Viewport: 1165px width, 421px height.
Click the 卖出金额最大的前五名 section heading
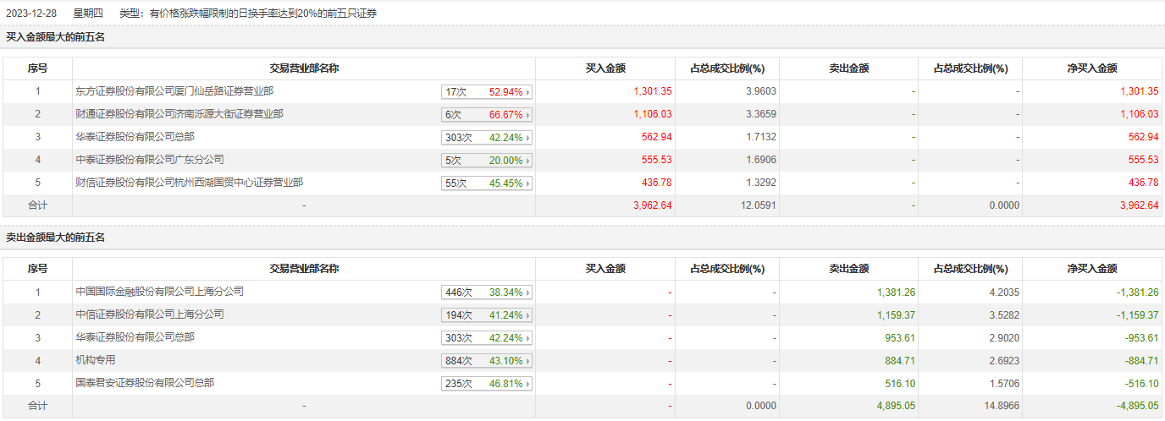point(55,238)
